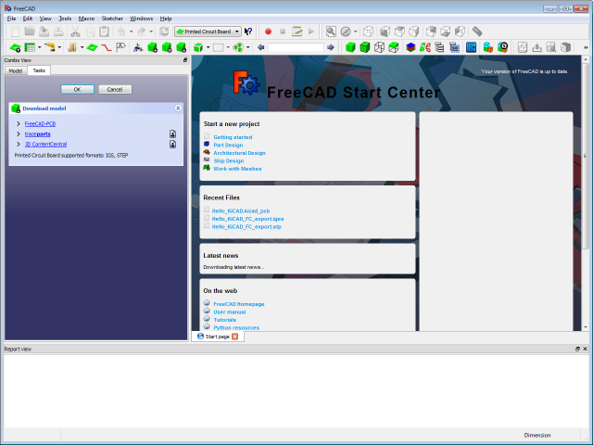Click the export upload arrow icon

pos(536,47)
